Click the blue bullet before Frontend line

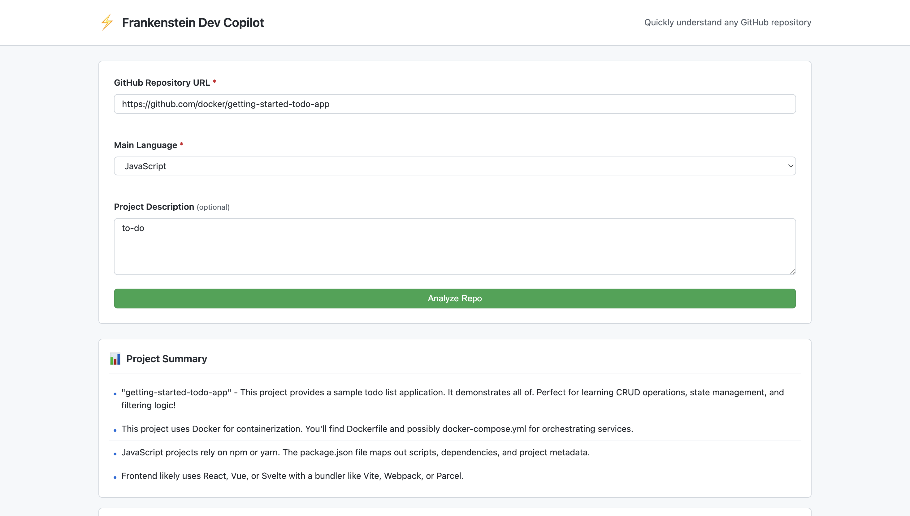[115, 477]
